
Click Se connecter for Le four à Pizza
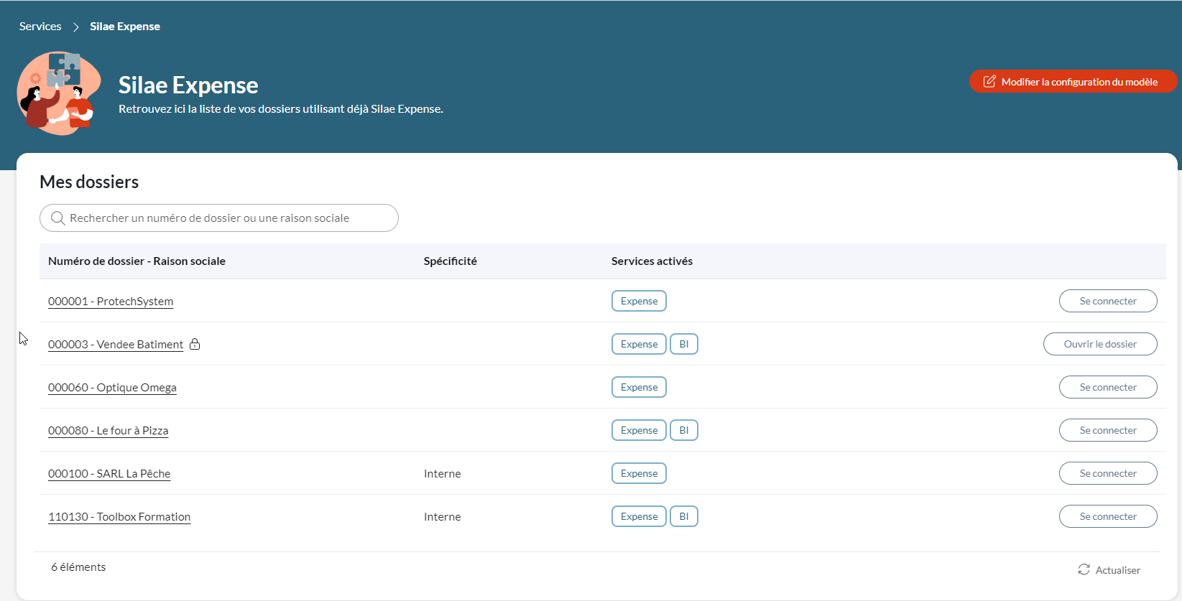point(1108,430)
